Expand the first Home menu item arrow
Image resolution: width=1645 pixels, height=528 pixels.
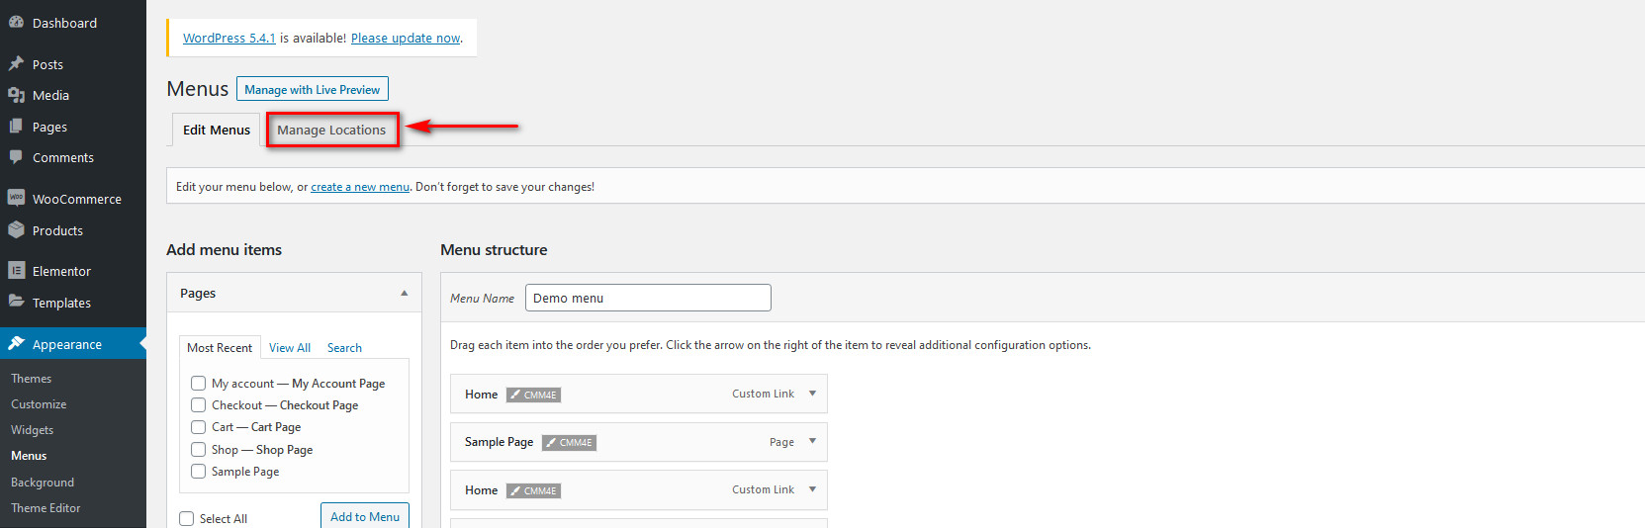tap(812, 393)
